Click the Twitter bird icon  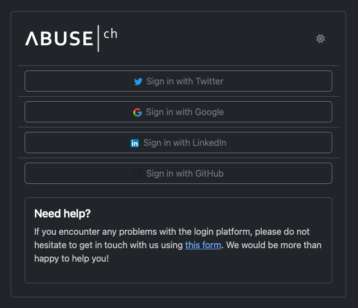tap(138, 82)
